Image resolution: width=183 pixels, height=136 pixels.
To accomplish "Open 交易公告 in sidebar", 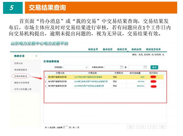I will pos(18,63).
